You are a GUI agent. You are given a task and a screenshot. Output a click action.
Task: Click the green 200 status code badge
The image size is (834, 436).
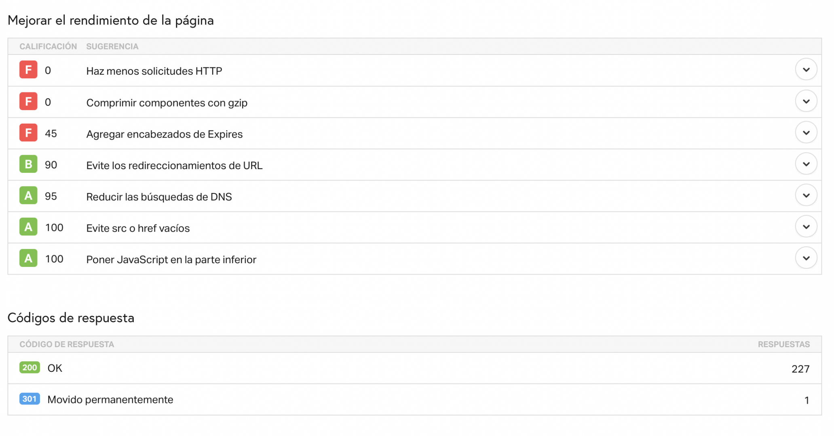[30, 367]
